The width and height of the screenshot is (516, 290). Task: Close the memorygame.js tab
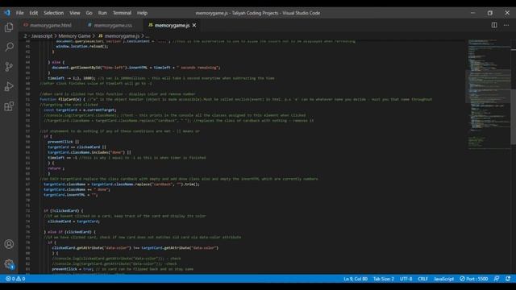[194, 25]
